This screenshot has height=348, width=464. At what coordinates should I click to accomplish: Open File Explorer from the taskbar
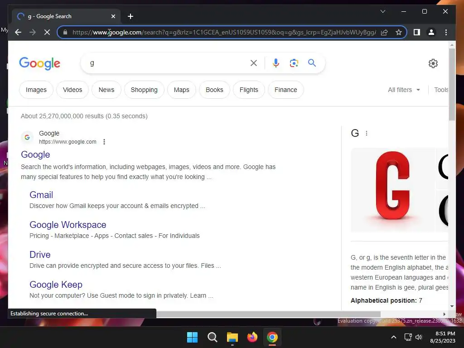232,337
